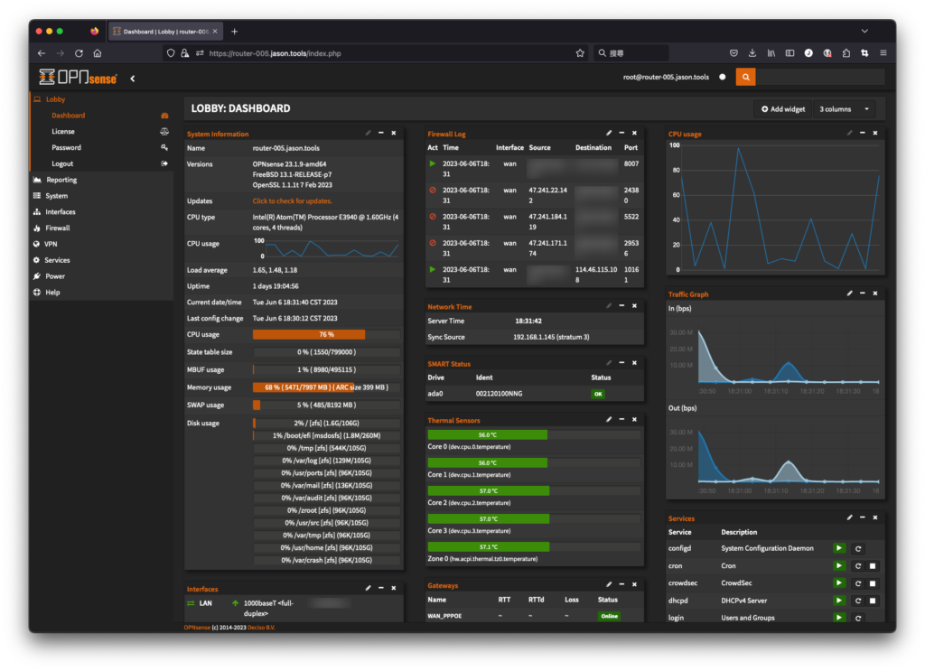This screenshot has width=925, height=671.
Task: Open the Deciso B.V. footer link
Action: [x=261, y=628]
